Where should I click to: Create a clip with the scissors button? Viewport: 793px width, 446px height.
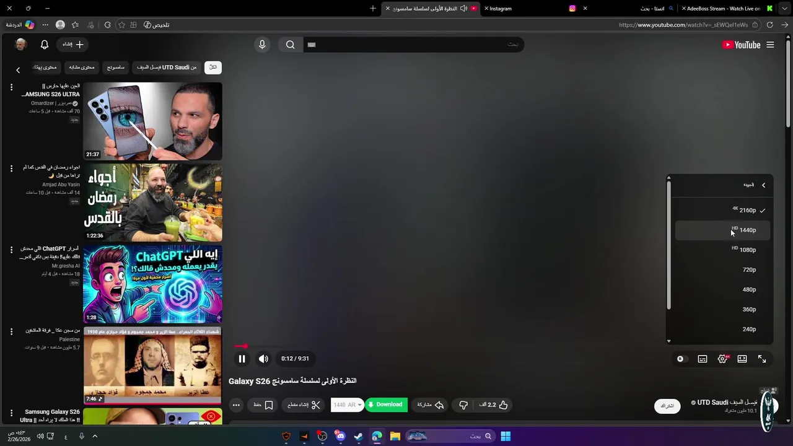click(x=304, y=405)
